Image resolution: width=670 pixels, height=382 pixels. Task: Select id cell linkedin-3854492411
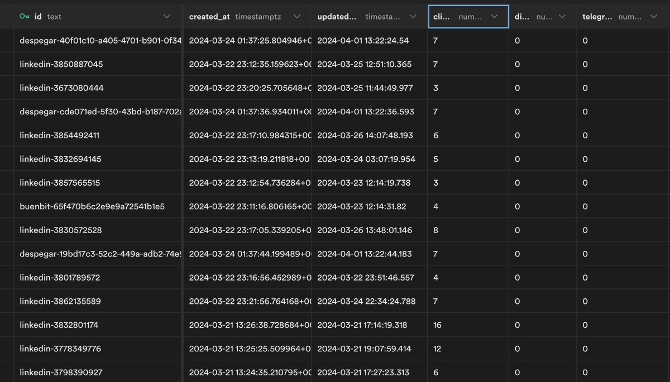[x=98, y=136]
